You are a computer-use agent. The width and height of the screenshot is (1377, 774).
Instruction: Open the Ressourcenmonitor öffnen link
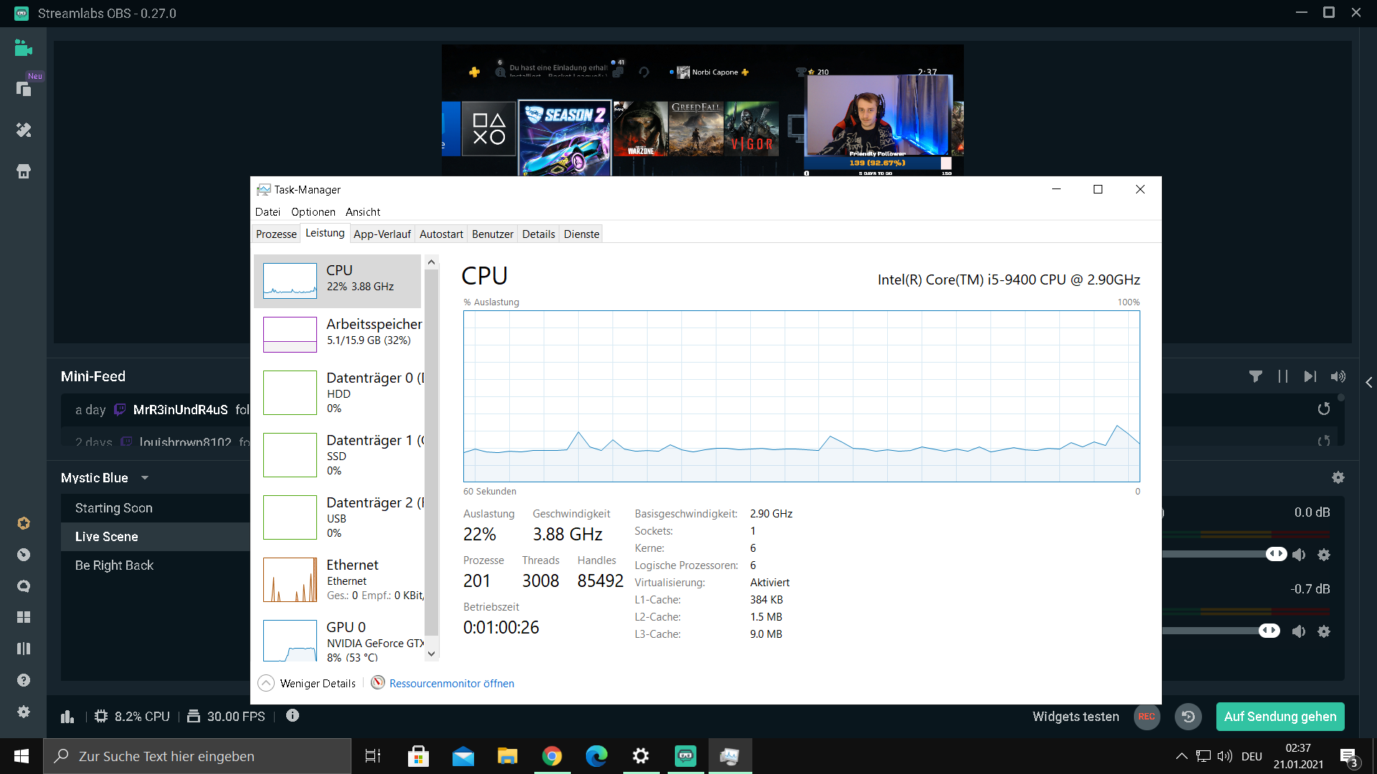(x=451, y=683)
